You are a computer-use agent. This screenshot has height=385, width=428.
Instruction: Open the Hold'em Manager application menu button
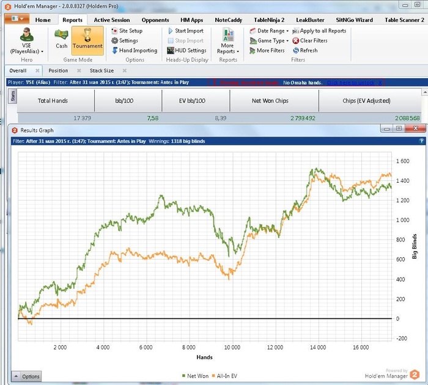pyautogui.click(x=17, y=19)
